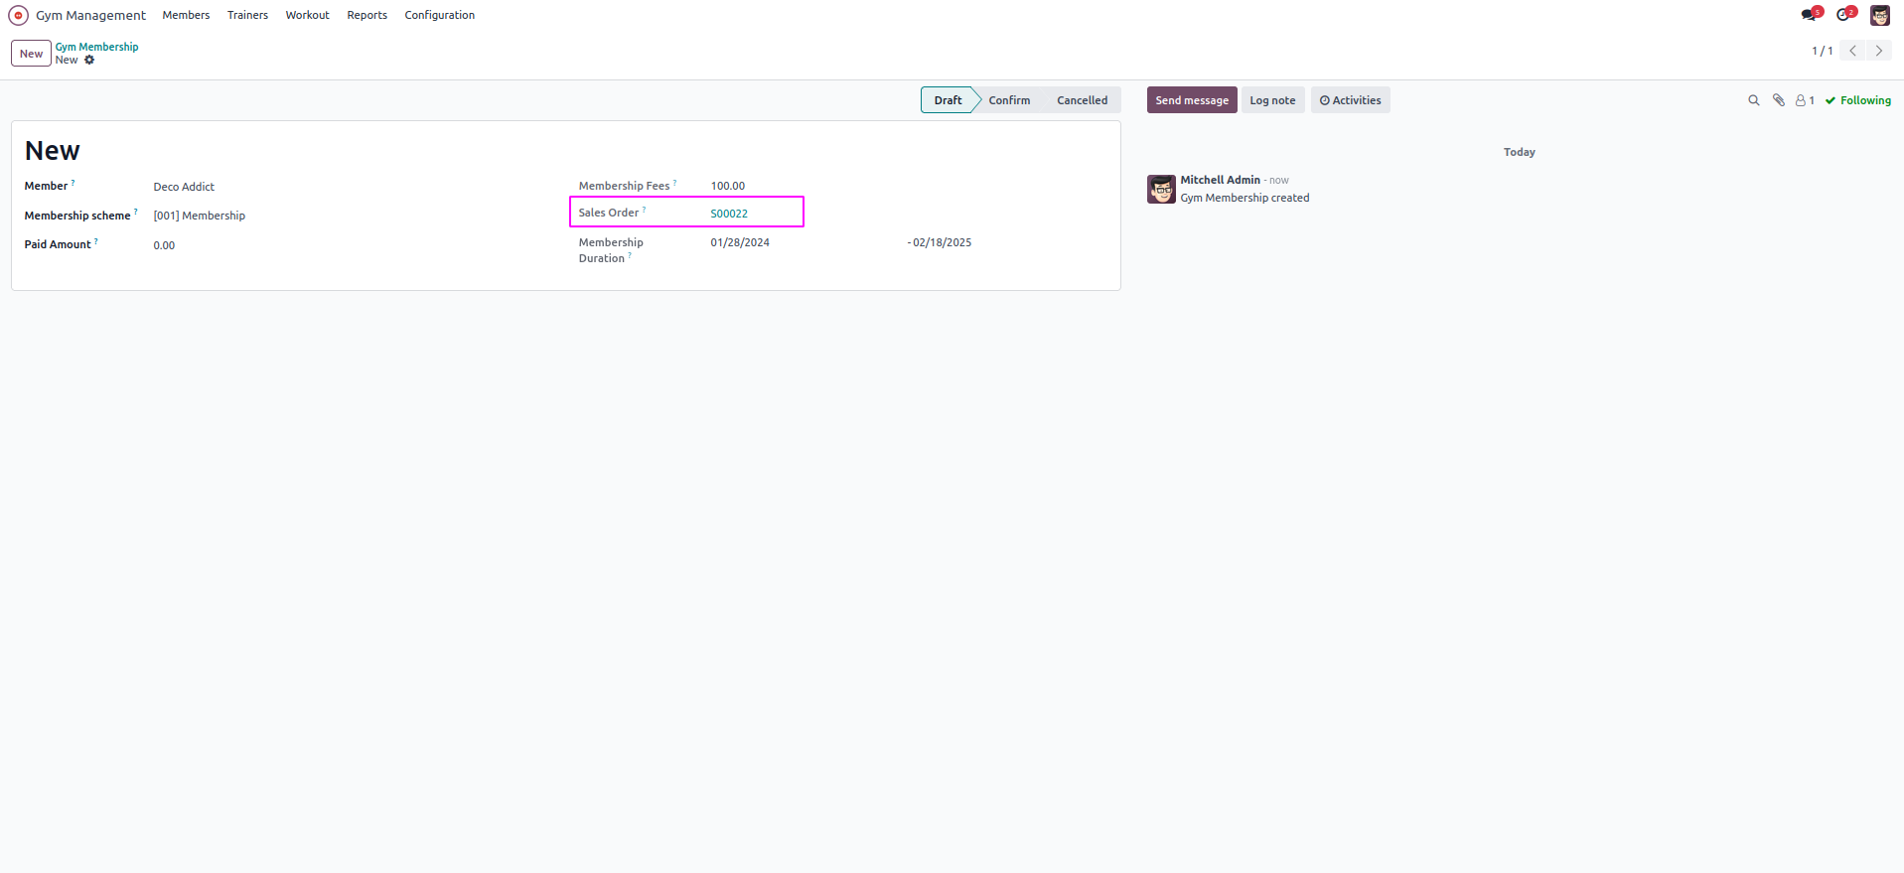Viewport: 1904px width, 873px height.
Task: Click the Member field Deco Addict
Action: pyautogui.click(x=184, y=187)
